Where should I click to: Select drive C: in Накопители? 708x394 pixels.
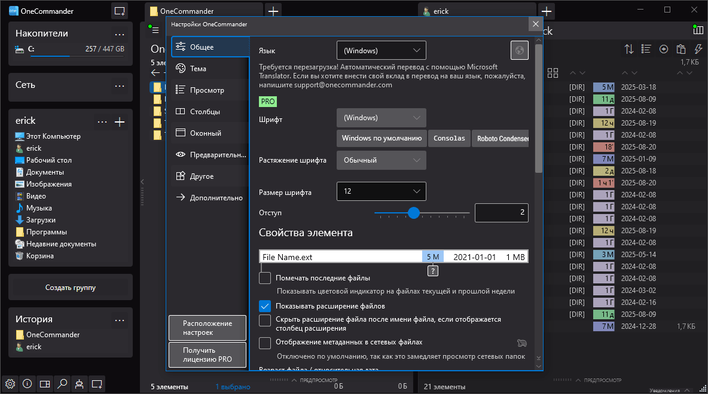[70, 49]
